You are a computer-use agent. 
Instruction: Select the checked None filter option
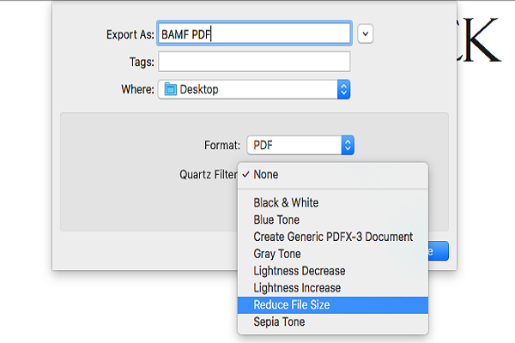click(266, 174)
